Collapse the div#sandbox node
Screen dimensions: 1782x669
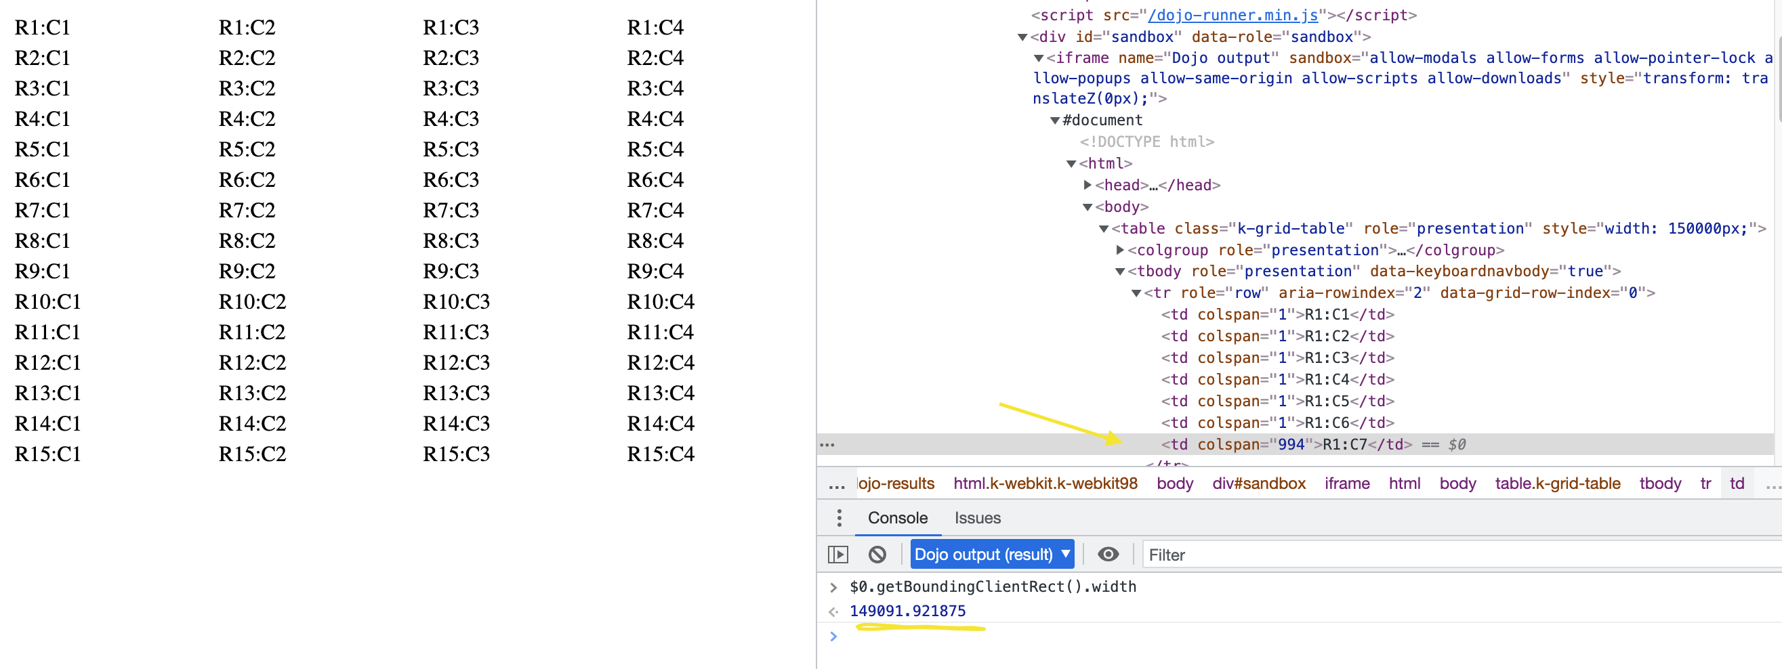coord(1023,37)
